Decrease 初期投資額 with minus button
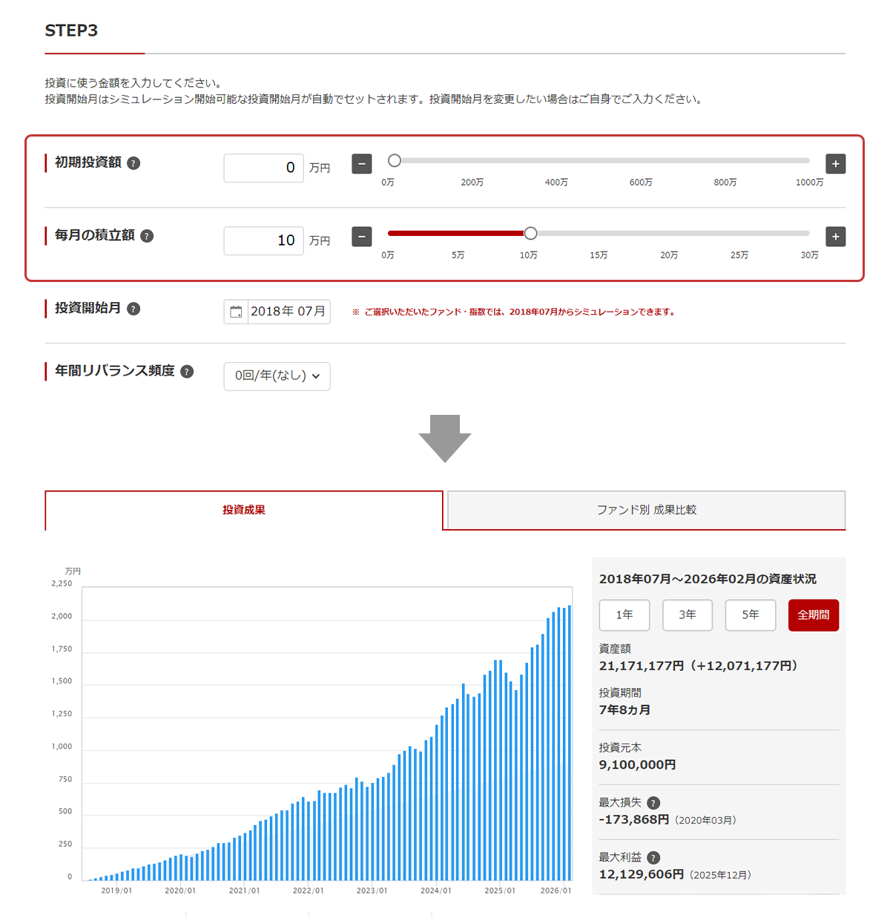890x918 pixels. (361, 164)
